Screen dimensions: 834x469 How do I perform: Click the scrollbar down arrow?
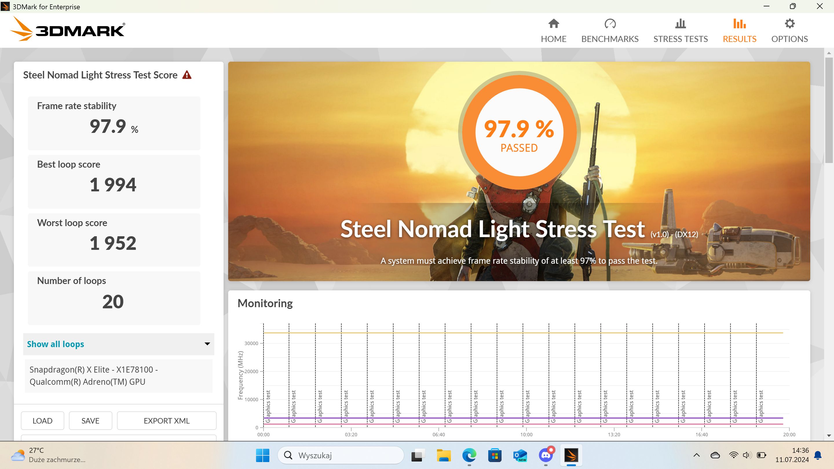click(x=829, y=436)
